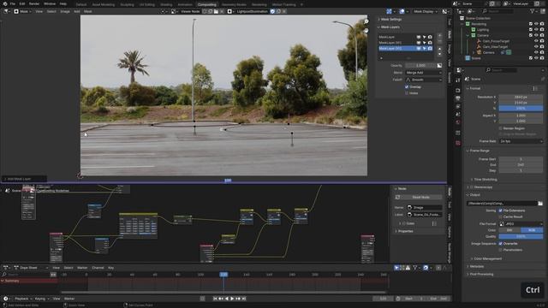Browse output path folder icon
This screenshot has height=308, width=548.
(x=540, y=204)
